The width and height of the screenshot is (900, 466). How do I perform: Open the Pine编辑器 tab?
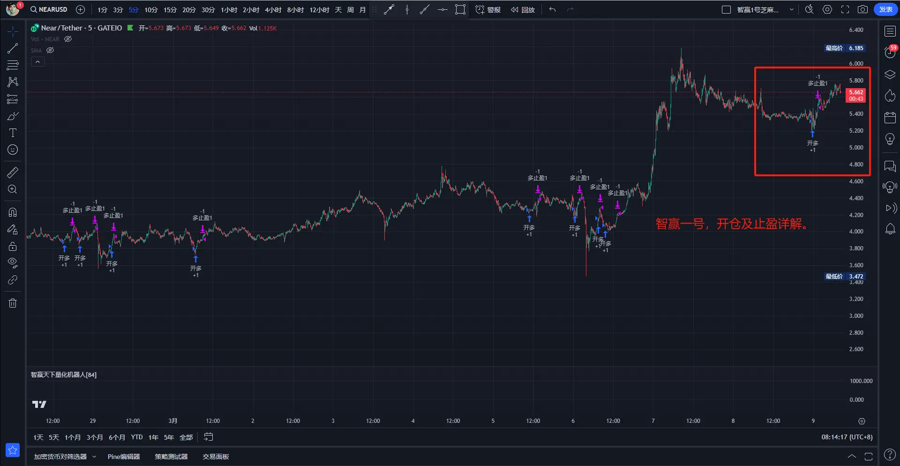[124, 456]
